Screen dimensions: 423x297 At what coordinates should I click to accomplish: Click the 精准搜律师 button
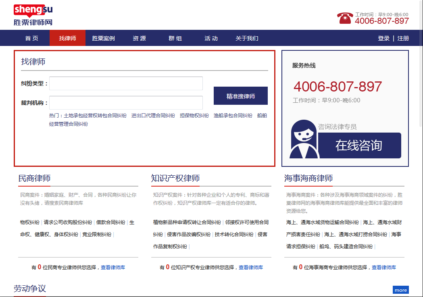click(241, 96)
